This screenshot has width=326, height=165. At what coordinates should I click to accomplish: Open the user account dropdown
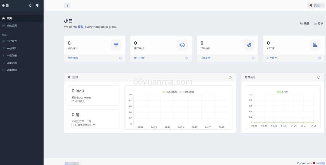pos(316,6)
